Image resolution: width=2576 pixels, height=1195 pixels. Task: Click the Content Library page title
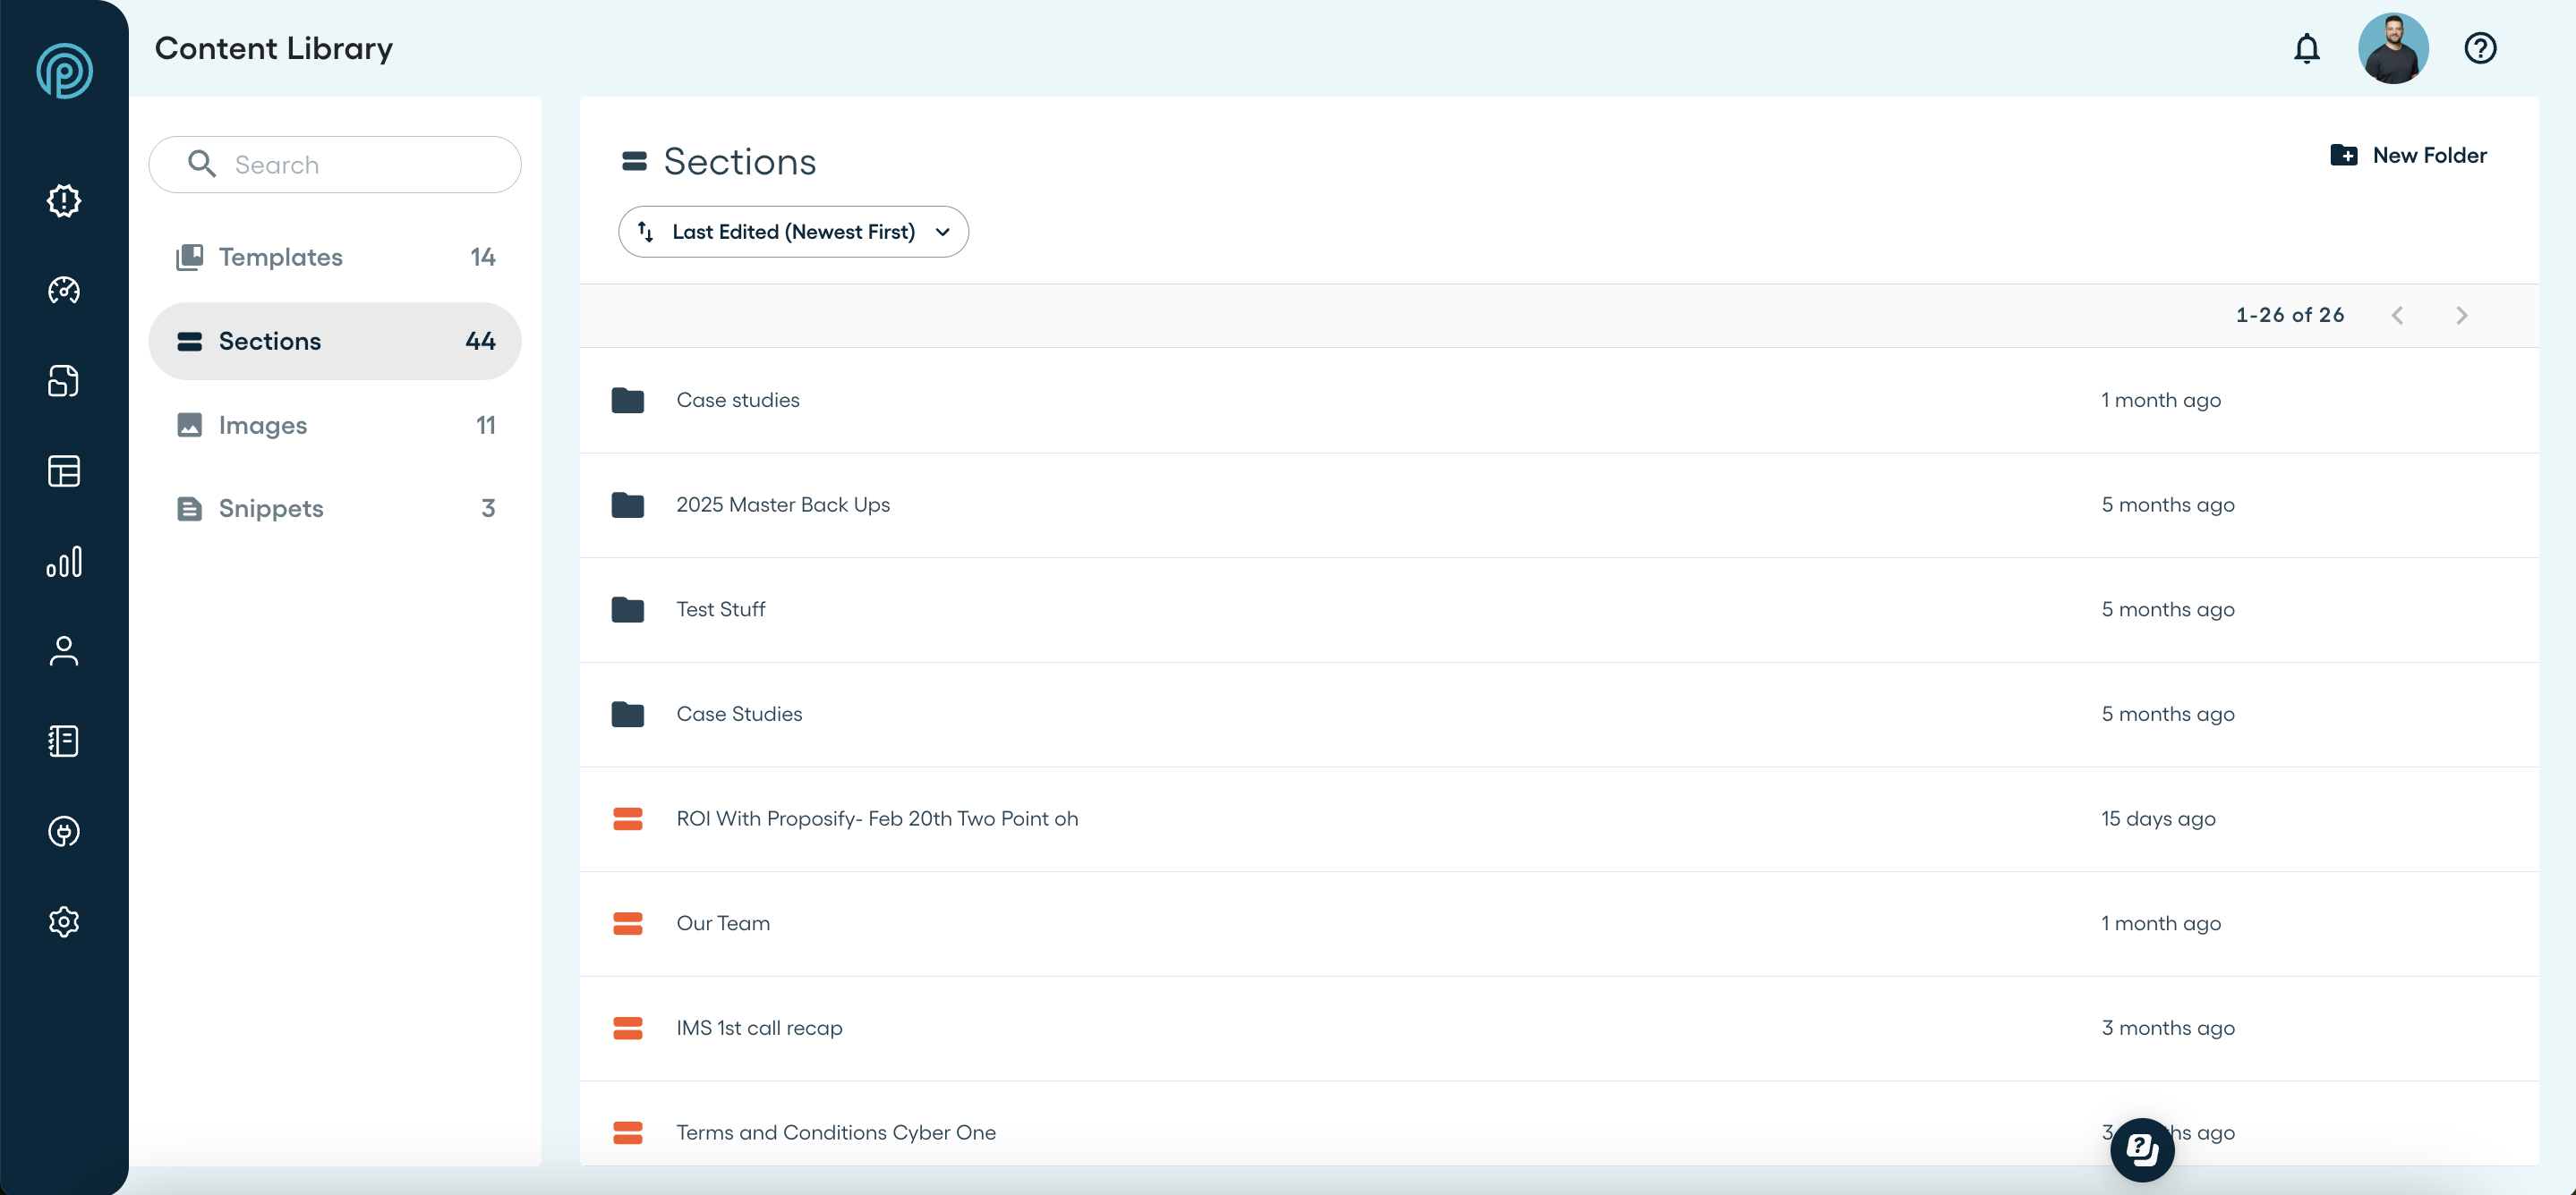[x=274, y=48]
